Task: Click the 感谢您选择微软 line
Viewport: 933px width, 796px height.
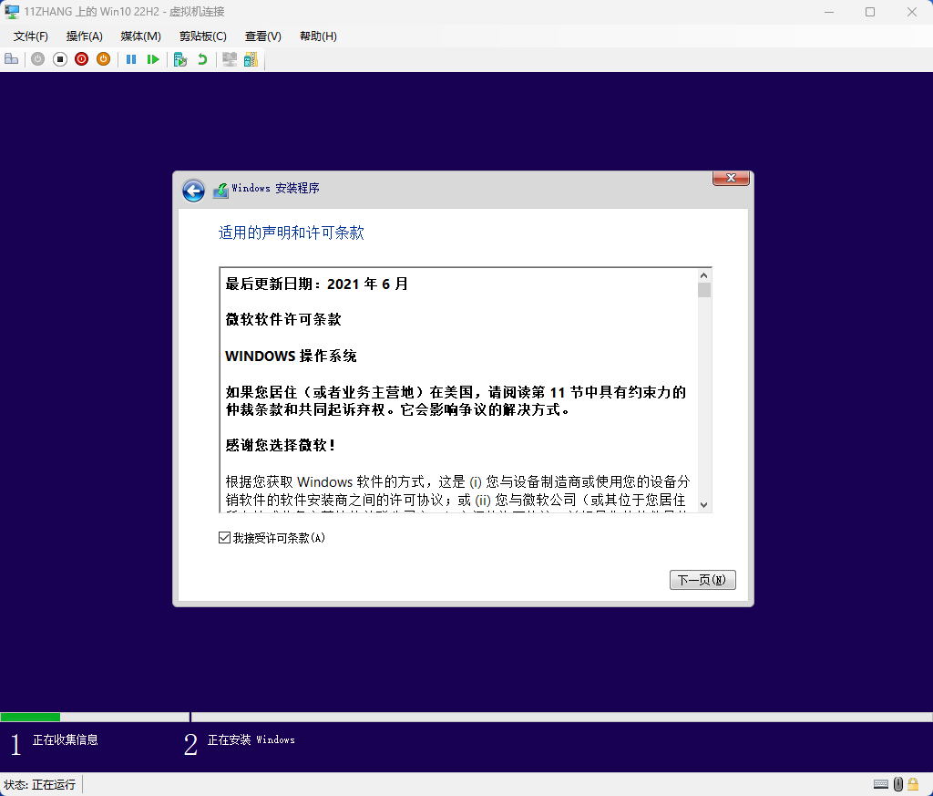Action: (281, 445)
